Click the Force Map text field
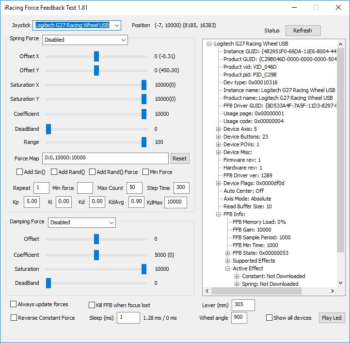The height and width of the screenshot is (343, 350). (x=105, y=158)
